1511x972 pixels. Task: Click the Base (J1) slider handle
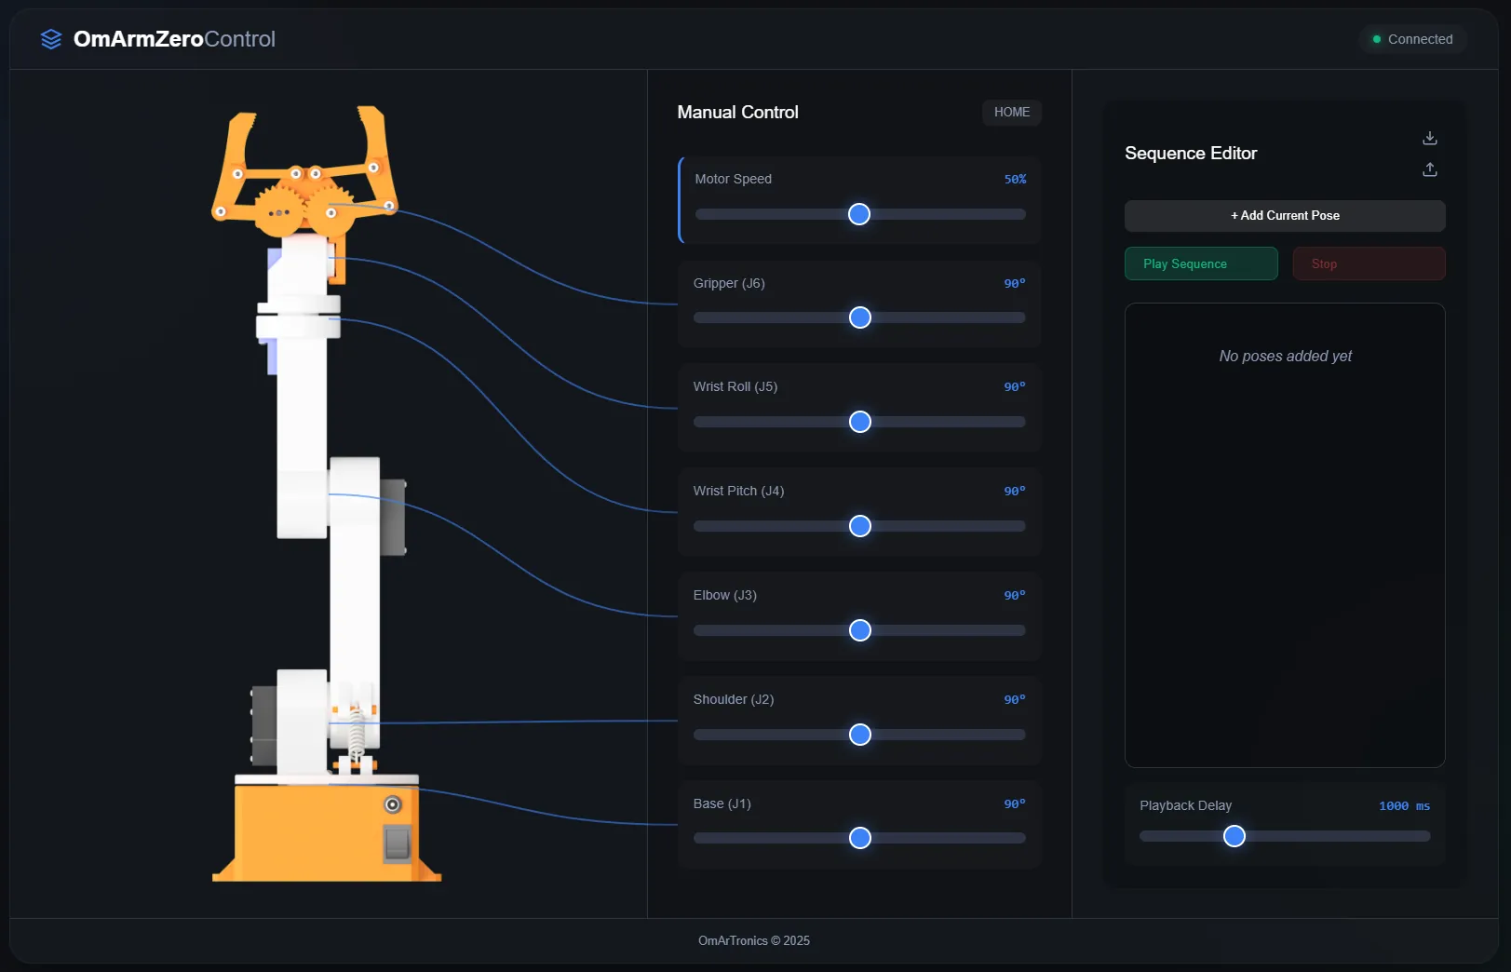point(860,838)
